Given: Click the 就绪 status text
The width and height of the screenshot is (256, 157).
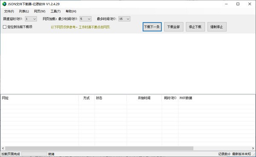Looking at the screenshot, I should tap(51, 154).
